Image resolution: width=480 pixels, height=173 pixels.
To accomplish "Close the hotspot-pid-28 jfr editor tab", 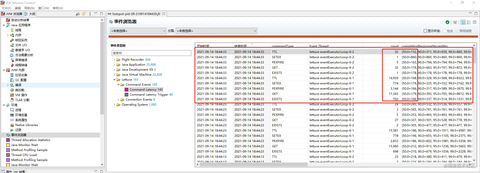I will tap(164, 14).
